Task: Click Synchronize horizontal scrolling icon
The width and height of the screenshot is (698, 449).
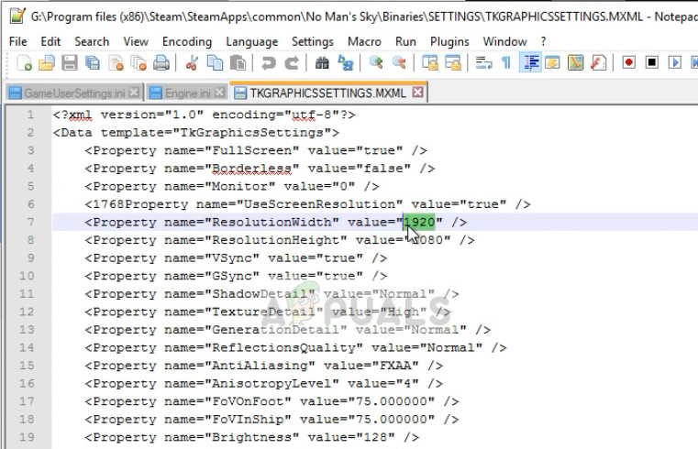Action: pyautogui.click(x=453, y=63)
